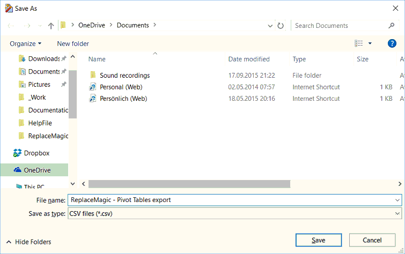Sort by Name column header
The width and height of the screenshot is (405, 254).
[x=97, y=59]
